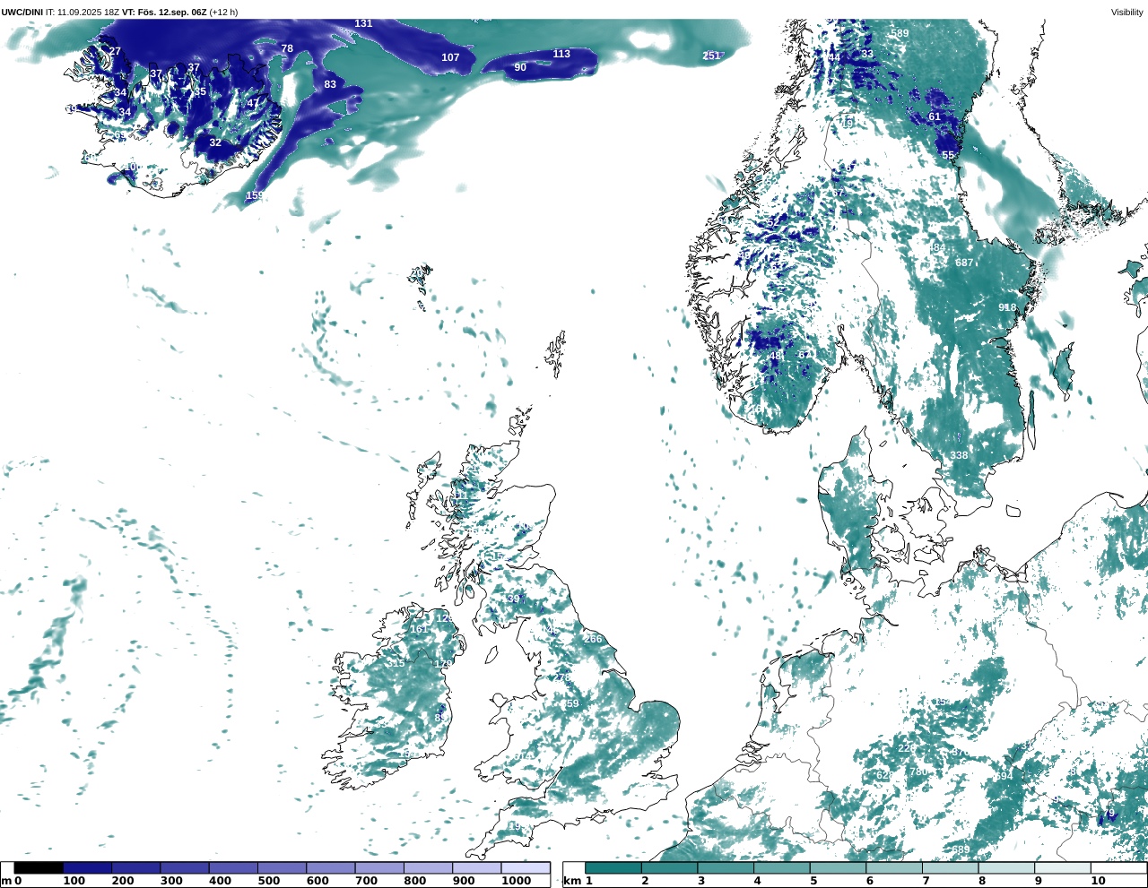Pick the 300–400 m legend swatch

[185, 867]
